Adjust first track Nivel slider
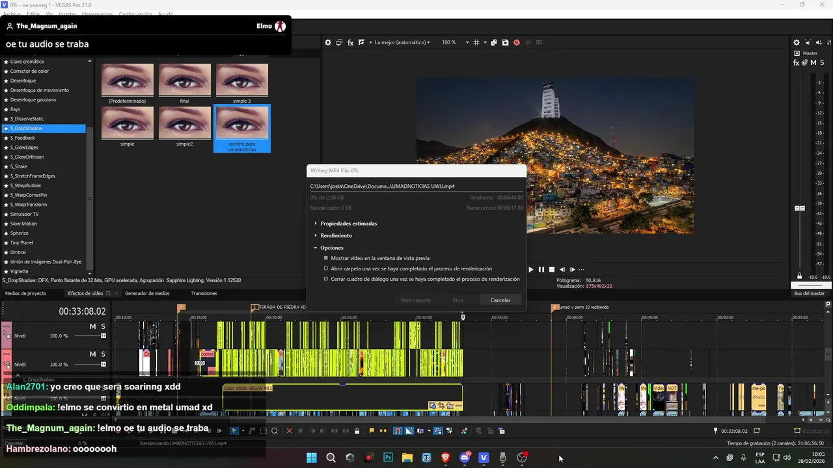The image size is (833, 468). pyautogui.click(x=103, y=335)
